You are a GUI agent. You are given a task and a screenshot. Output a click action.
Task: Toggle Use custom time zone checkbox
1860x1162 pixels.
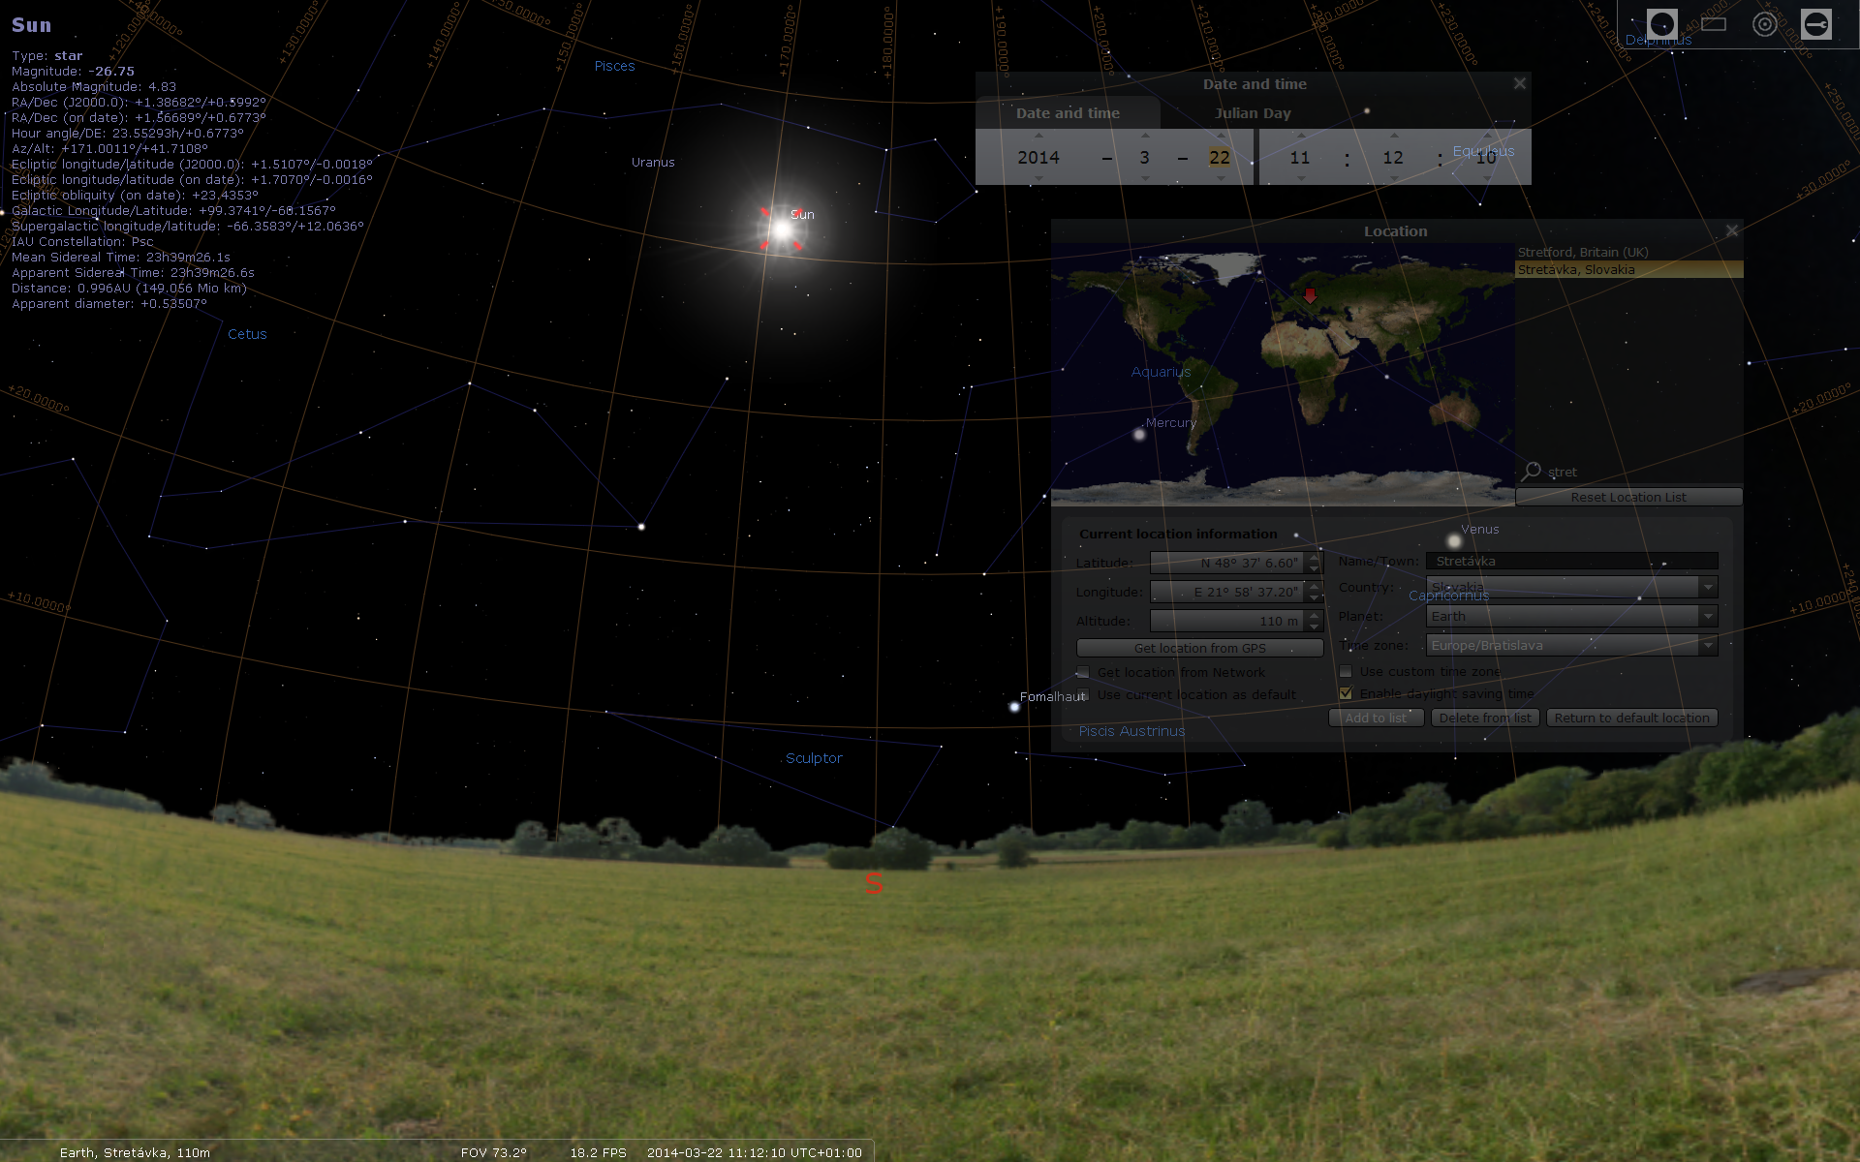[x=1346, y=671]
